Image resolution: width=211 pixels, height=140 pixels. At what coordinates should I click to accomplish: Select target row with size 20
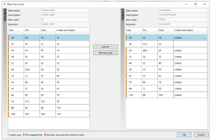click(166, 44)
